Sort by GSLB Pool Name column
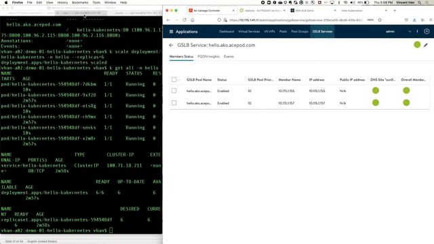This screenshot has width=434, height=244. tap(199, 80)
